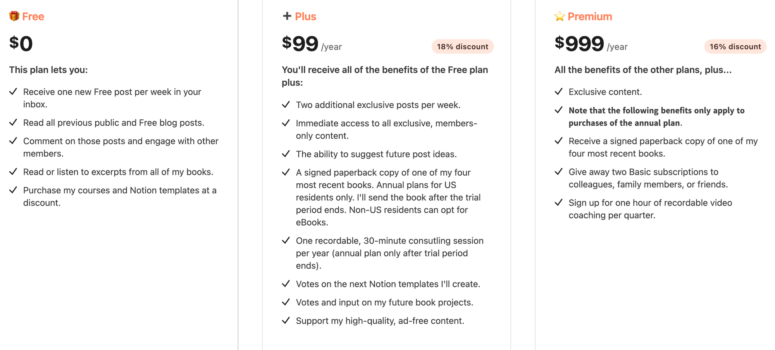Click 'The ability to suggest future post ideas'
The image size is (775, 350).
[x=376, y=154]
